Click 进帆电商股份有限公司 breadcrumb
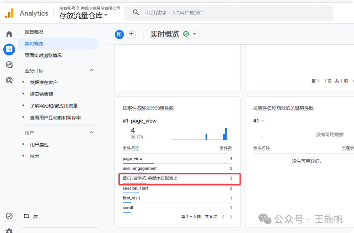 pos(100,8)
